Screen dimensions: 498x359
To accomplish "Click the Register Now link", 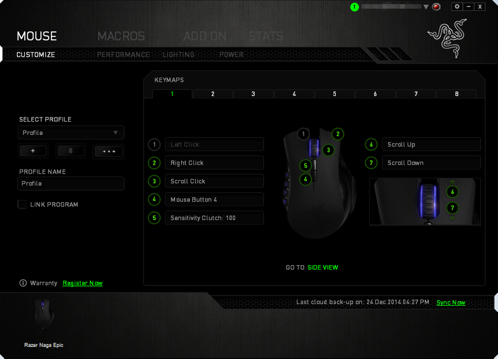I will 82,283.
